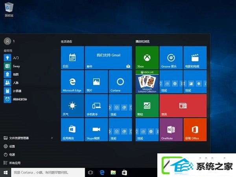The height and width of the screenshot is (177, 236).
Task: Click the pending (挂起) tile under Groove 音乐
Action: (171, 81)
